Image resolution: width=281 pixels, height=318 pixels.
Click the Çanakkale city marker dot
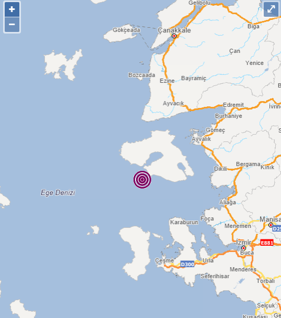[174, 36]
